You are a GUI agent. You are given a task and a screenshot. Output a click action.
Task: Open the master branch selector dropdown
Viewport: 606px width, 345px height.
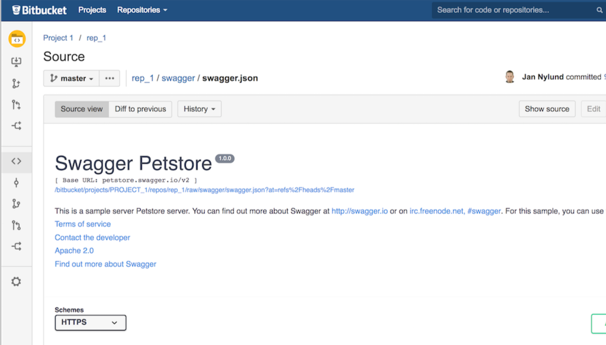point(72,78)
